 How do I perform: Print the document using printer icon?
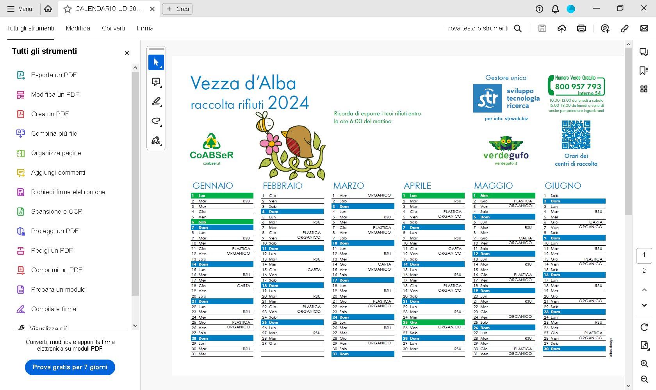(x=581, y=28)
